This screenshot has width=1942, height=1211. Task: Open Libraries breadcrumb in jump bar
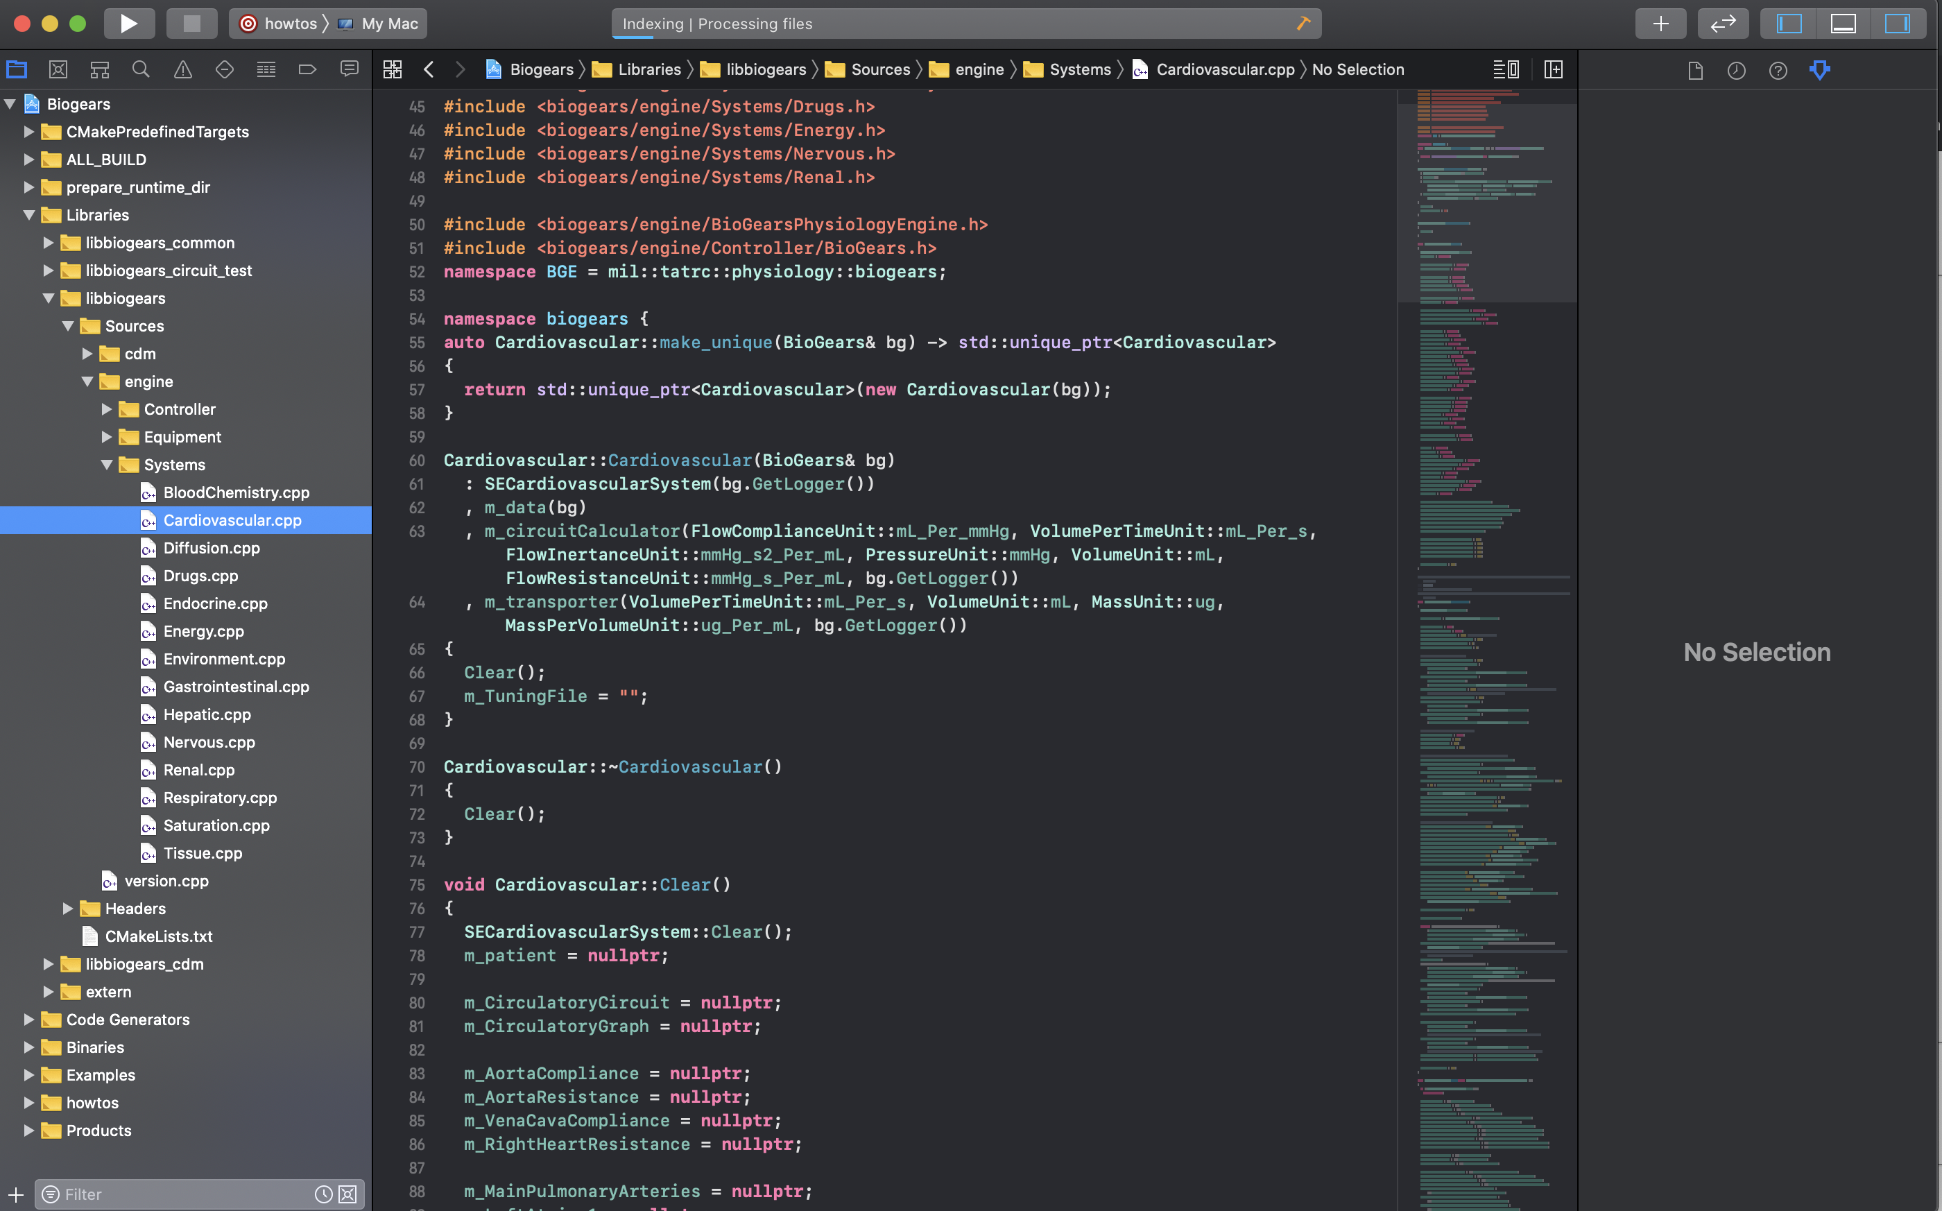click(637, 69)
